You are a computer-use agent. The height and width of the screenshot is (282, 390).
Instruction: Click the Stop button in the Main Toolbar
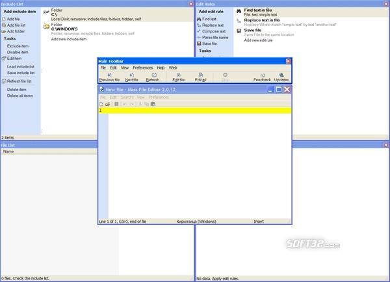coord(225,77)
